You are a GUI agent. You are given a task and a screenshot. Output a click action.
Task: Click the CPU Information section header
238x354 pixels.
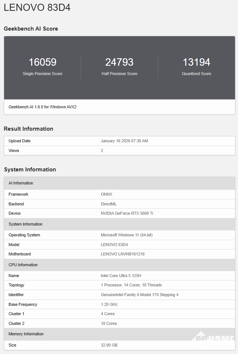23,265
